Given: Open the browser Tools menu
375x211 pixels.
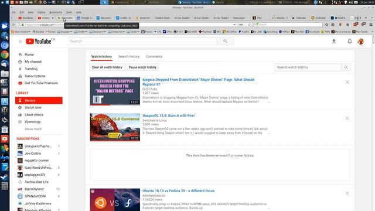Looking at the screenshot, I should (69, 12).
